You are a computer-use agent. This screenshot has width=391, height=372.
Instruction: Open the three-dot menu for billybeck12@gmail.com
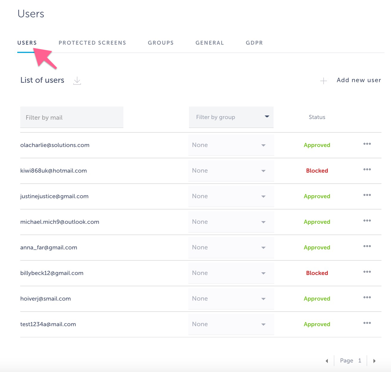click(367, 272)
